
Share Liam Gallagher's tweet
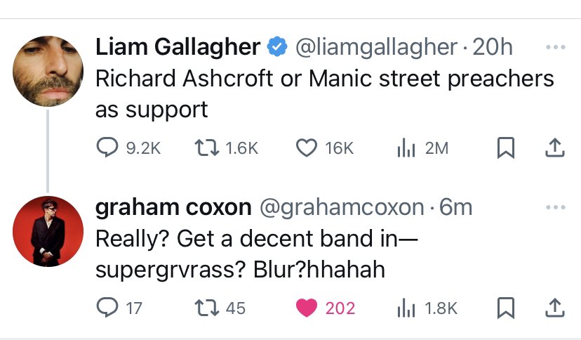(x=554, y=148)
